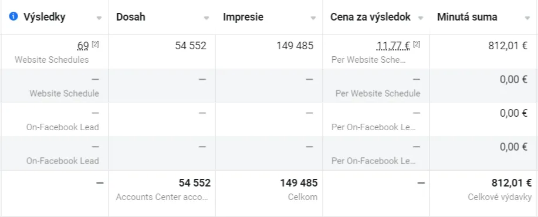Open the Výsledky column dropdown arrow

click(x=99, y=18)
